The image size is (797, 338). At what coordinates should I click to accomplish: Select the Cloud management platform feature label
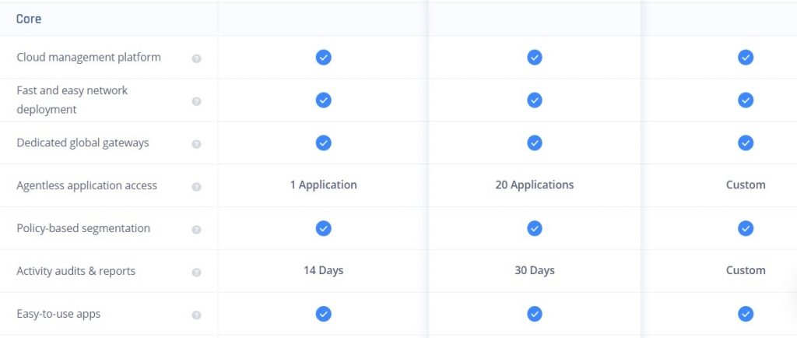(89, 57)
